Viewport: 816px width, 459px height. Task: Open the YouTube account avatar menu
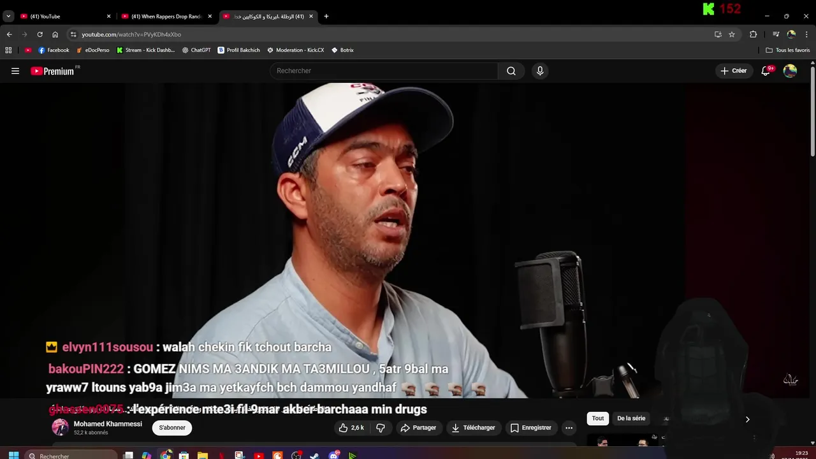(790, 71)
